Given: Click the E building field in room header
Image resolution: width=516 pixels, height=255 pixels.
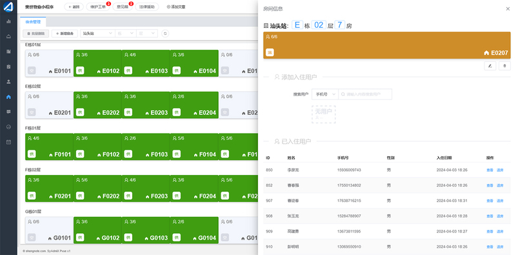Looking at the screenshot, I should 297,25.
